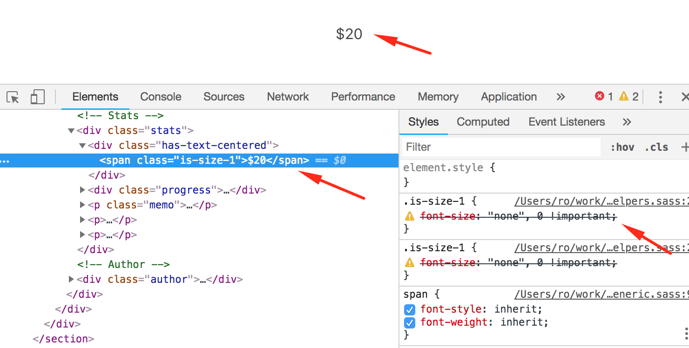Click the first .is-size-1 selector text

click(434, 201)
